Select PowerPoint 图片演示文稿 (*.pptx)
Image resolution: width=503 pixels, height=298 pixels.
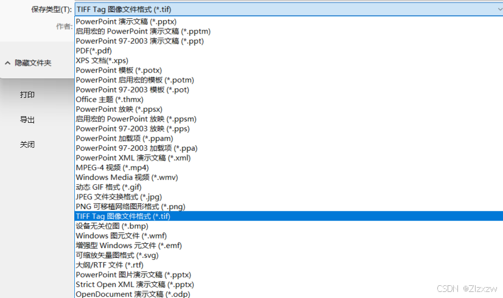(x=289, y=275)
